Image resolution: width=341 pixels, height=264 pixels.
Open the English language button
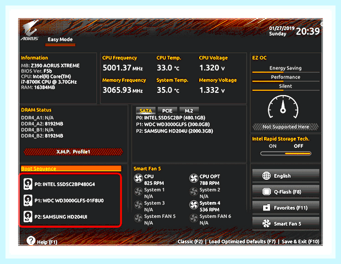(x=286, y=175)
